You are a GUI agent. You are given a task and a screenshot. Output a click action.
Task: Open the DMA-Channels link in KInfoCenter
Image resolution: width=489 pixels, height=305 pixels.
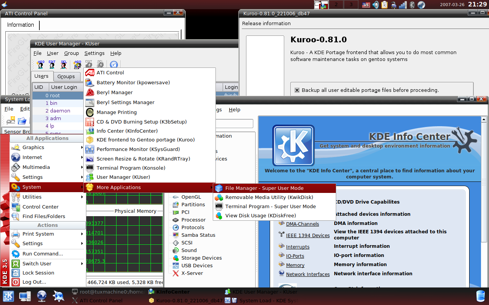(303, 224)
